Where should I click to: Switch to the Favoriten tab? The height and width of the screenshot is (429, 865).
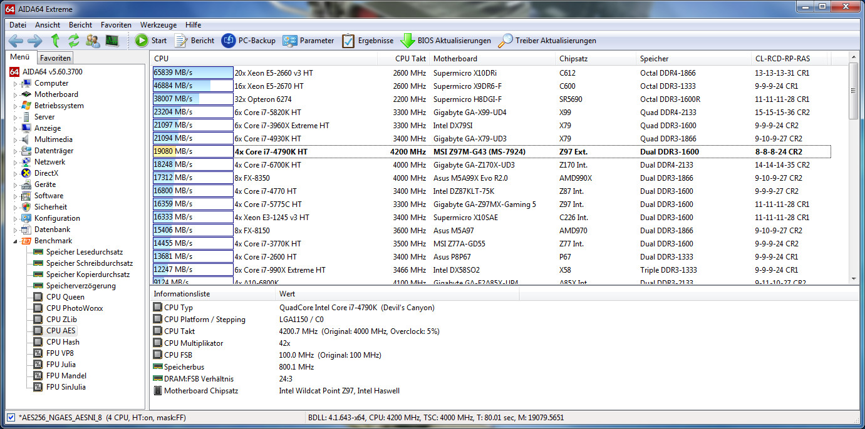pyautogui.click(x=55, y=58)
